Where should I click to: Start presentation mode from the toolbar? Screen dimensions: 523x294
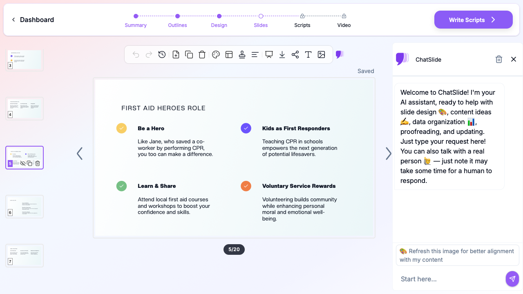pyautogui.click(x=269, y=54)
